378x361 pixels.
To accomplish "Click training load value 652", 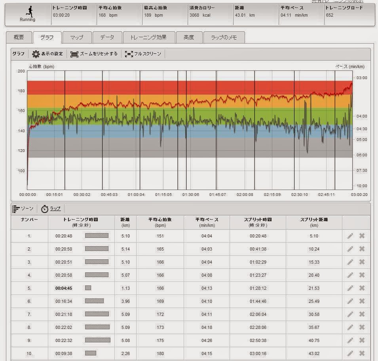I will click(330, 15).
